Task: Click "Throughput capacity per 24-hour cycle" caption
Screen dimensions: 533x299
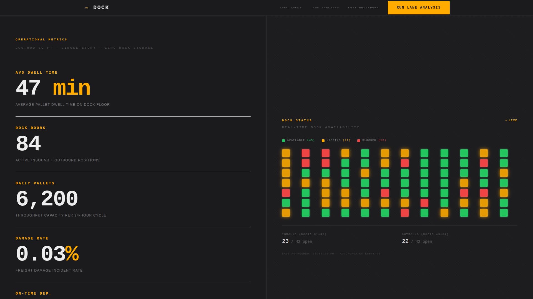Action: (61, 215)
